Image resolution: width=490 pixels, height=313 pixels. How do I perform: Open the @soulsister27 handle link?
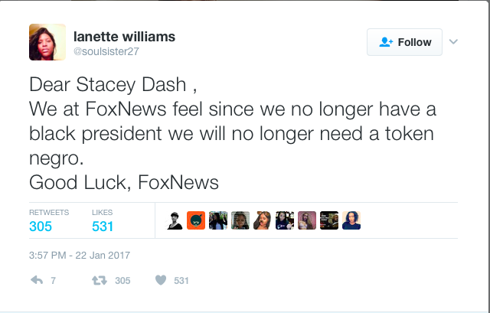coord(106,51)
